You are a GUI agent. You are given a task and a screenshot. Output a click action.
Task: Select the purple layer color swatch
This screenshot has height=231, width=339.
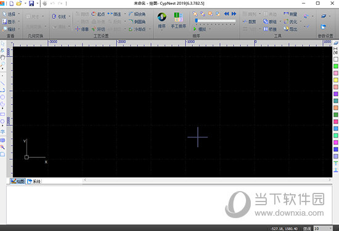[x=335, y=94]
